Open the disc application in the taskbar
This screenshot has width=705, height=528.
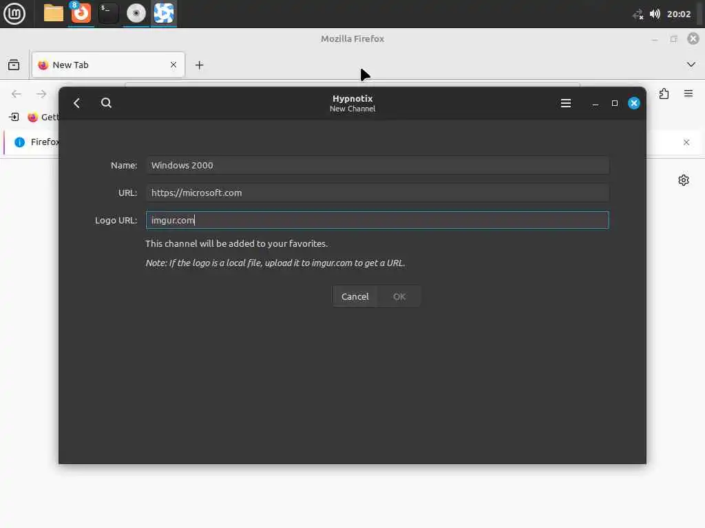136,14
